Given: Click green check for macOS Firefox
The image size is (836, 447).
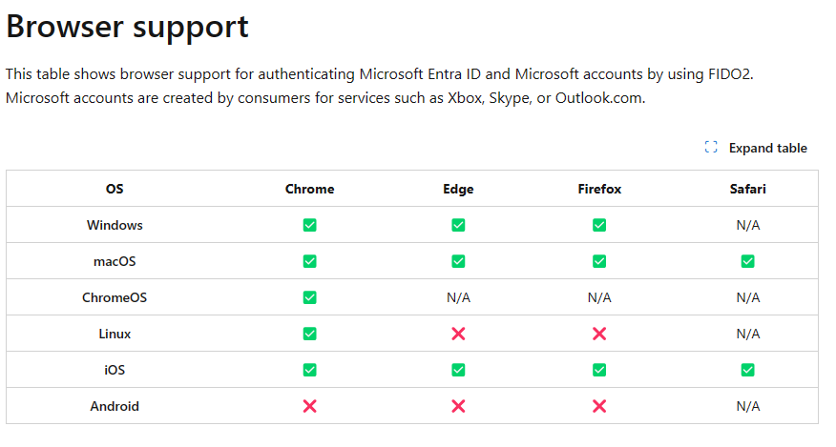Looking at the screenshot, I should [599, 261].
